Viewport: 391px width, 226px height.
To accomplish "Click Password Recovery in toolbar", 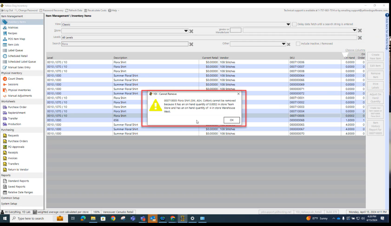I will 51,10.
